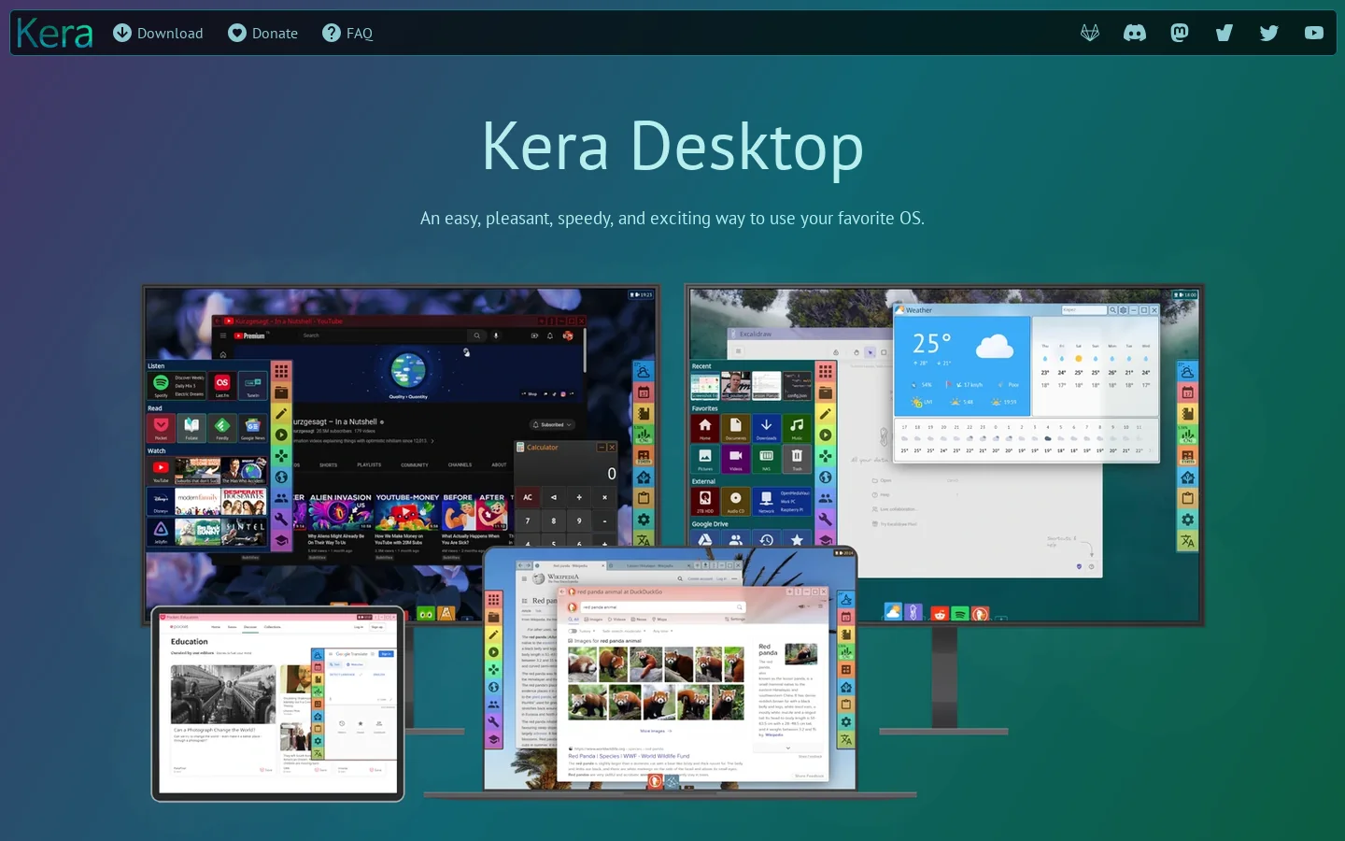Open the Discord server icon

coord(1135,33)
